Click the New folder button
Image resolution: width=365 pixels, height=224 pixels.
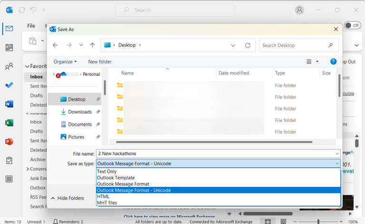point(100,62)
